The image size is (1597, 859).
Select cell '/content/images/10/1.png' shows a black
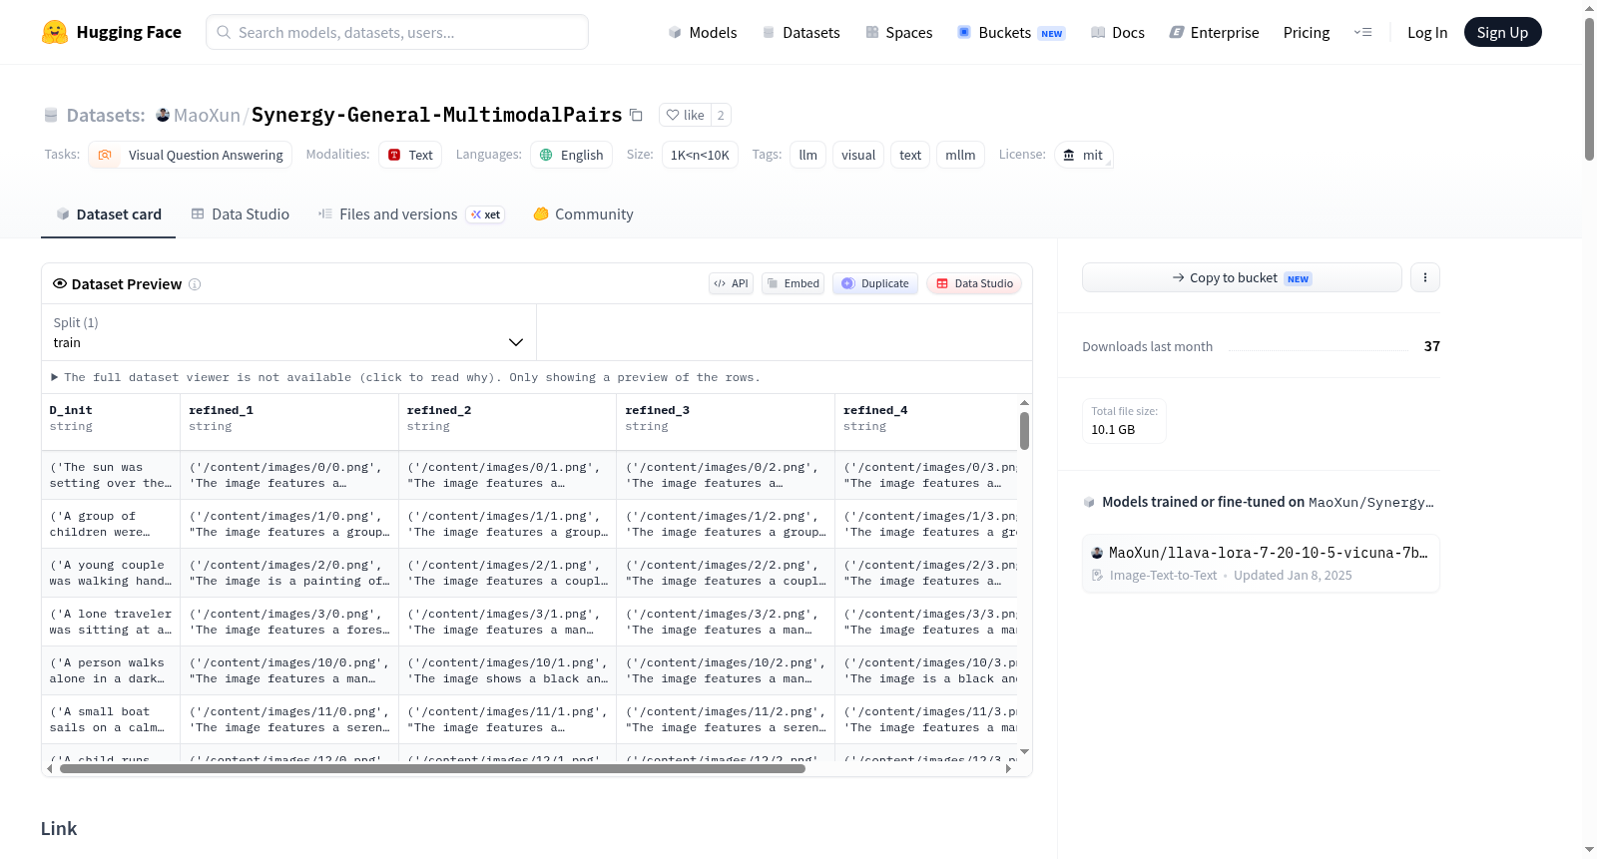(507, 670)
